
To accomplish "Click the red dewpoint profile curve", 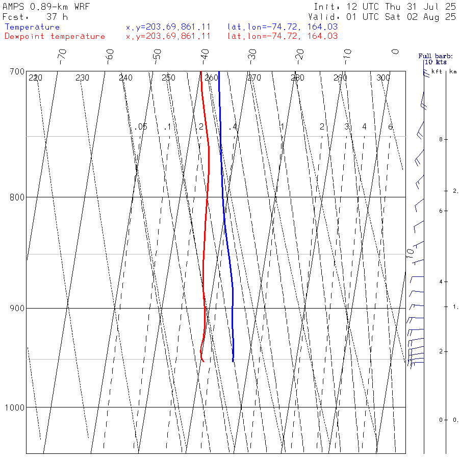I will [x=207, y=197].
